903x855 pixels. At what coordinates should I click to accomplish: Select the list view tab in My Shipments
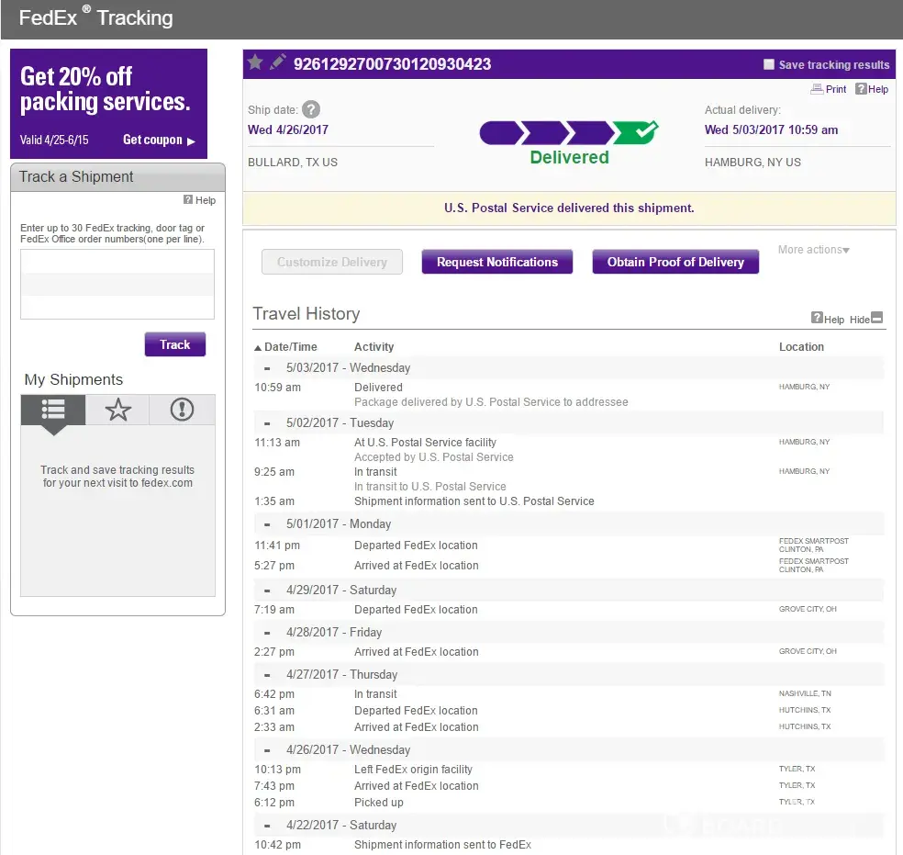click(x=53, y=410)
